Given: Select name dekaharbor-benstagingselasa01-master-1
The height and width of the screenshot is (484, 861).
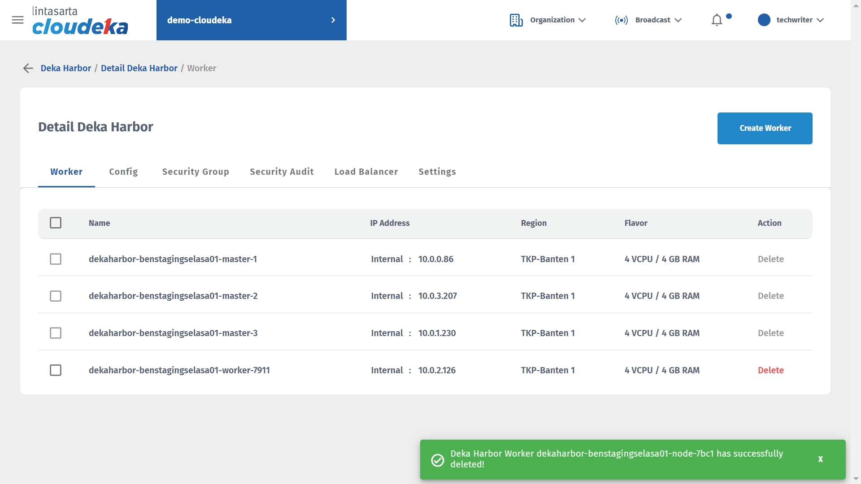Looking at the screenshot, I should click(x=173, y=259).
